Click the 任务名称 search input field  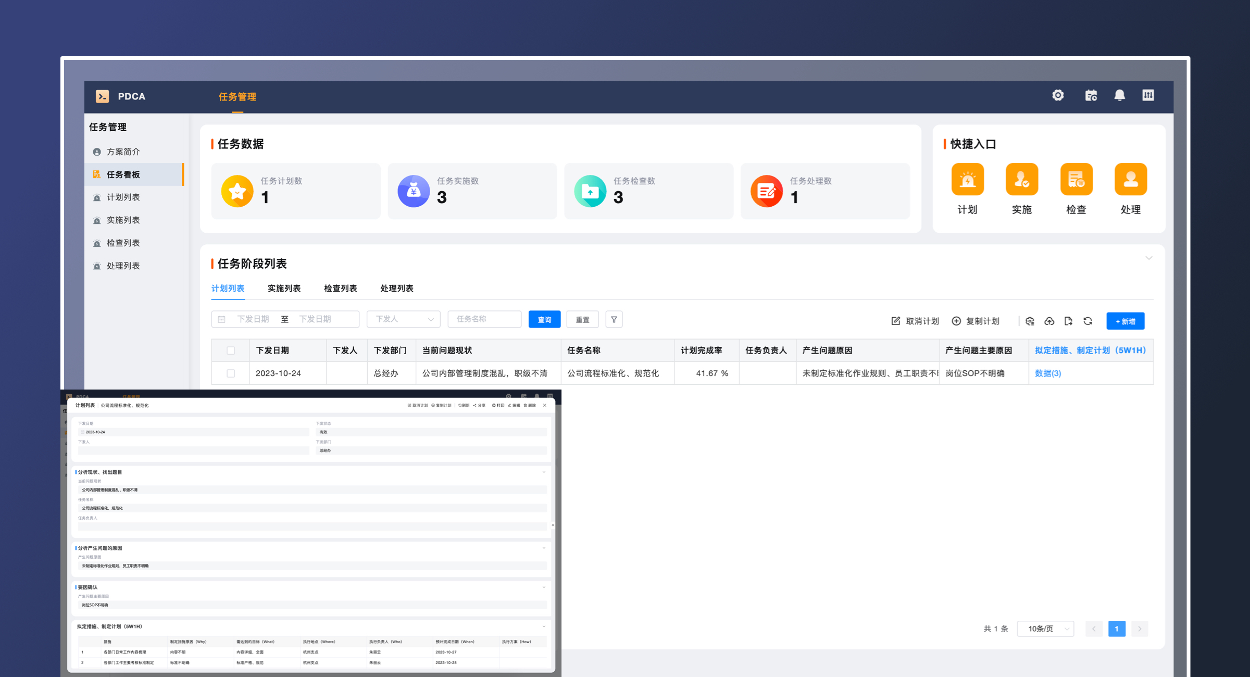point(484,319)
